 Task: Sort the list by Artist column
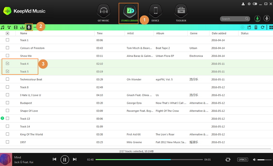pos(130,33)
